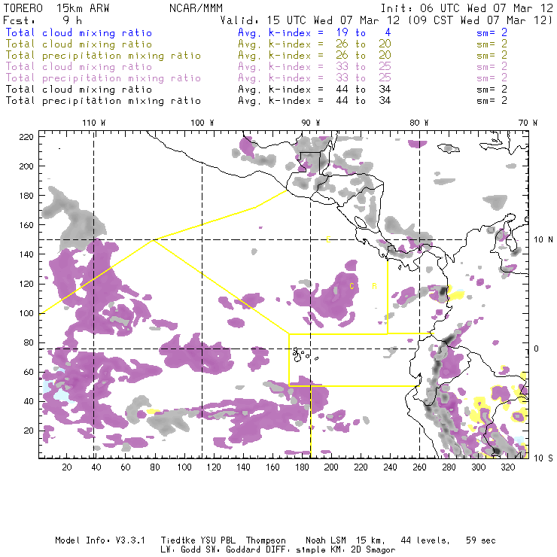Click the "110 W" longitude label
The image size is (557, 557).
pos(94,123)
